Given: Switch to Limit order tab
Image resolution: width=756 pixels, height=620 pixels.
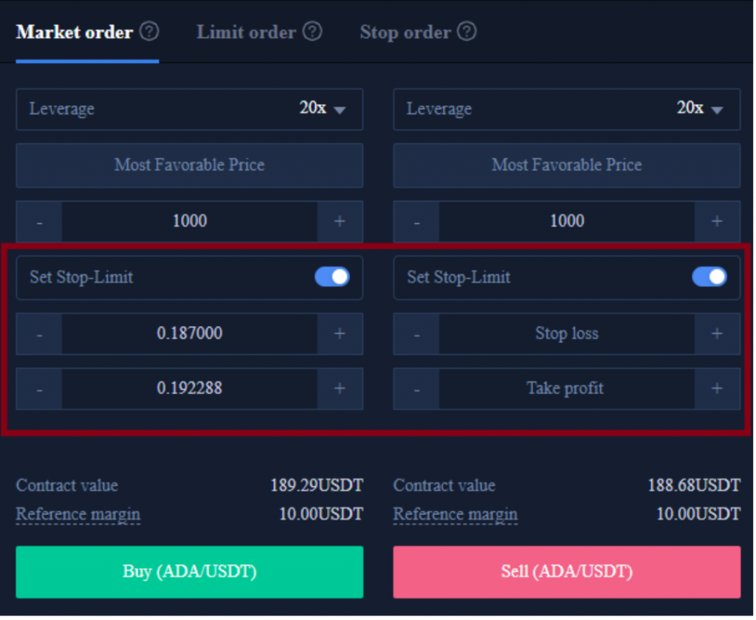Looking at the screenshot, I should pyautogui.click(x=247, y=33).
